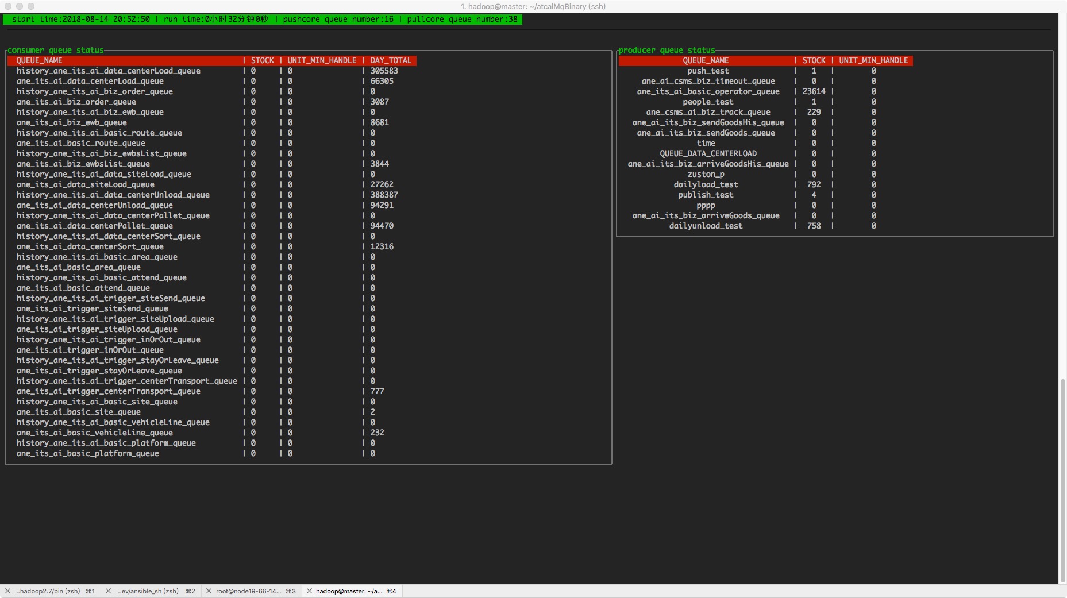Select history_ane_its_ai_data_centerUnload_queue row name
This screenshot has height=598, width=1067.
click(113, 195)
